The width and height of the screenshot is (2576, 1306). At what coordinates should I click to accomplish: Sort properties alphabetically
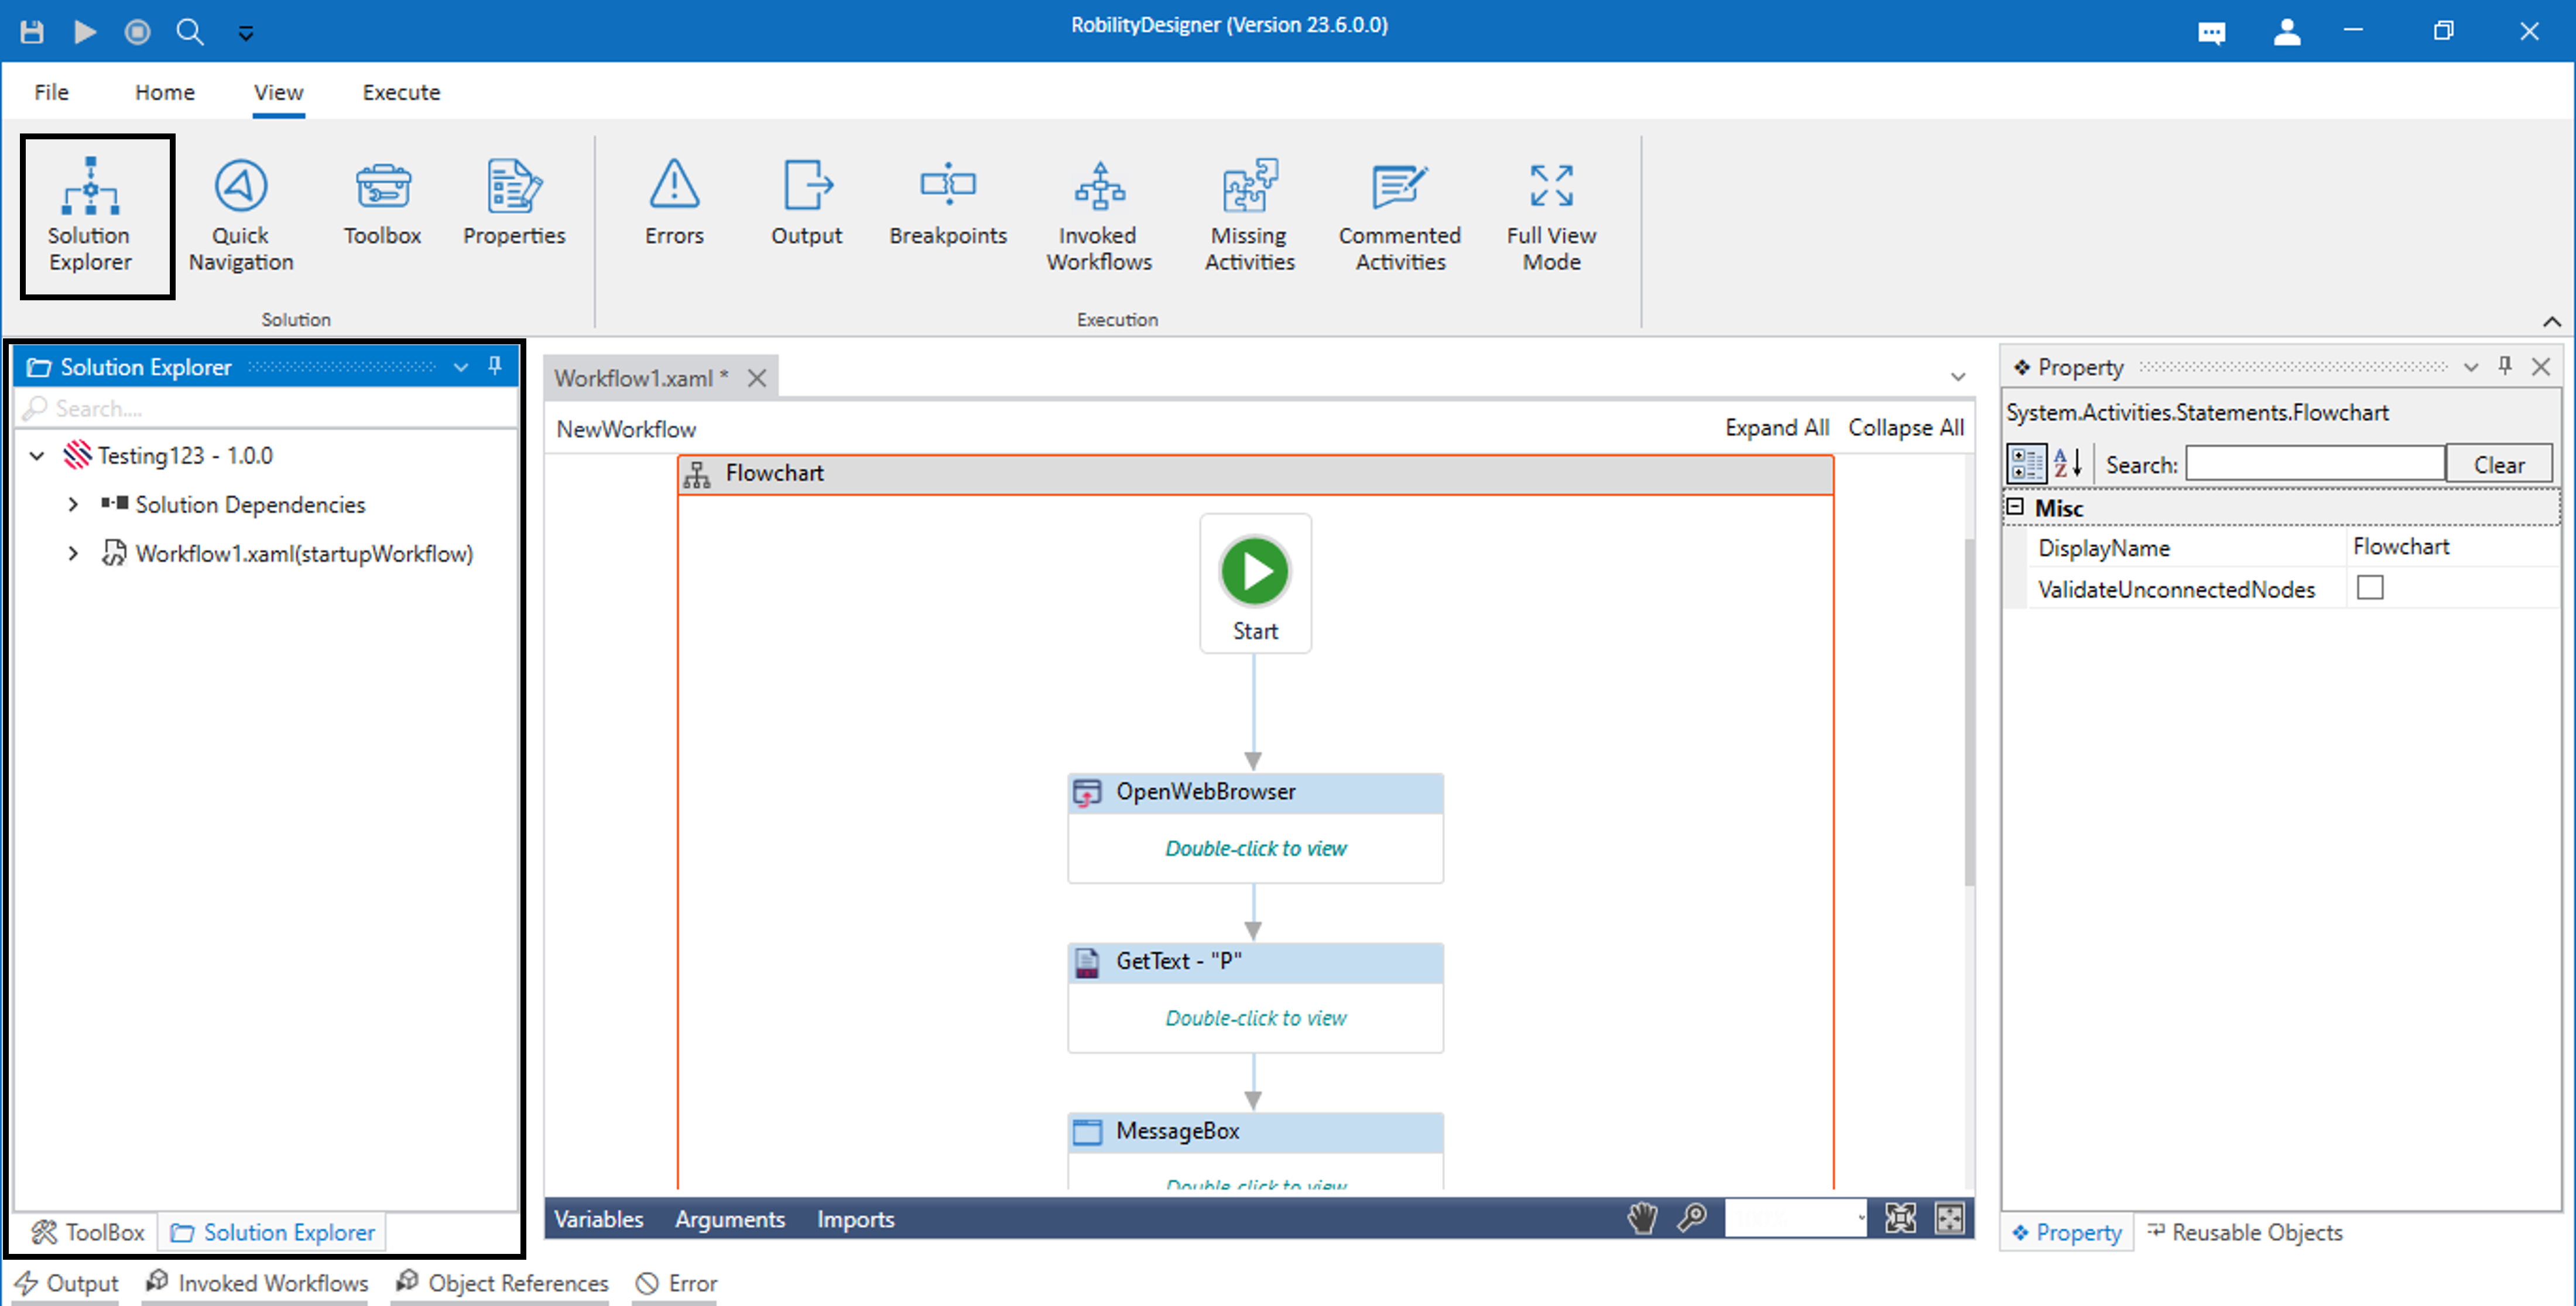coord(2067,464)
